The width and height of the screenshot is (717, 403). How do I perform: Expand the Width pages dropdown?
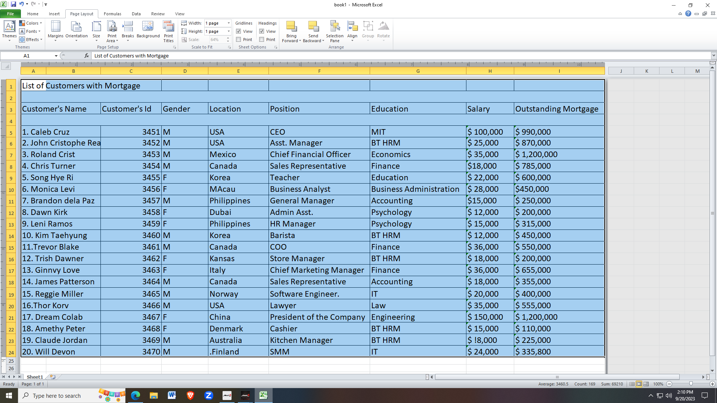(x=229, y=23)
